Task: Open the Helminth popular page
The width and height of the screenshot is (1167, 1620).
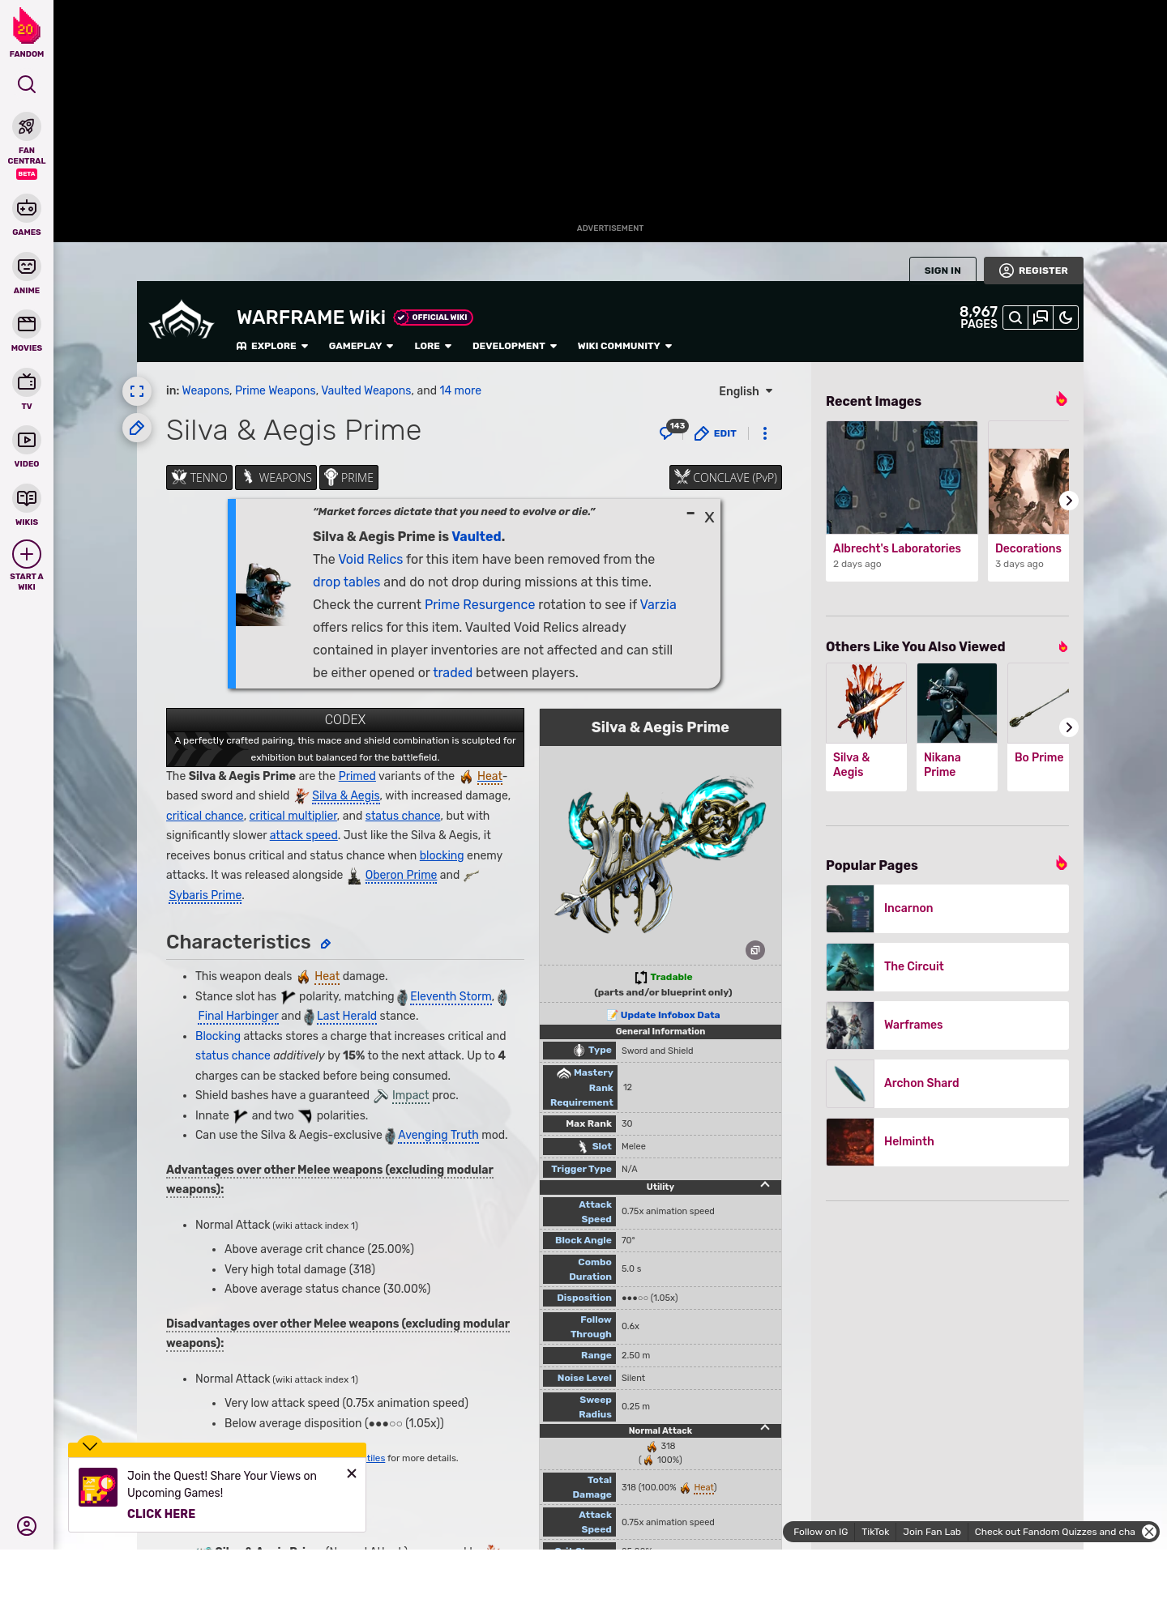Action: tap(947, 1142)
